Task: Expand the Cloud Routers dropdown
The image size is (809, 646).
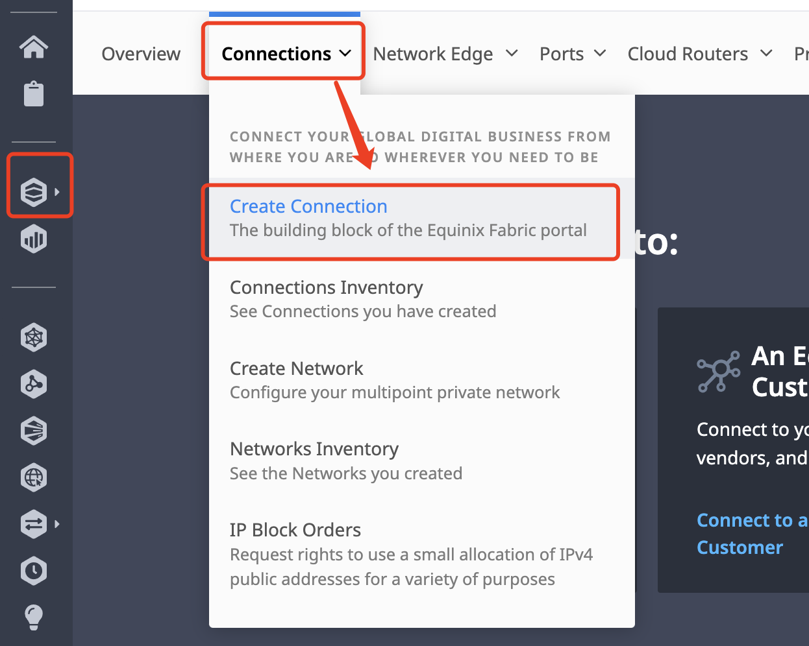Action: point(700,54)
